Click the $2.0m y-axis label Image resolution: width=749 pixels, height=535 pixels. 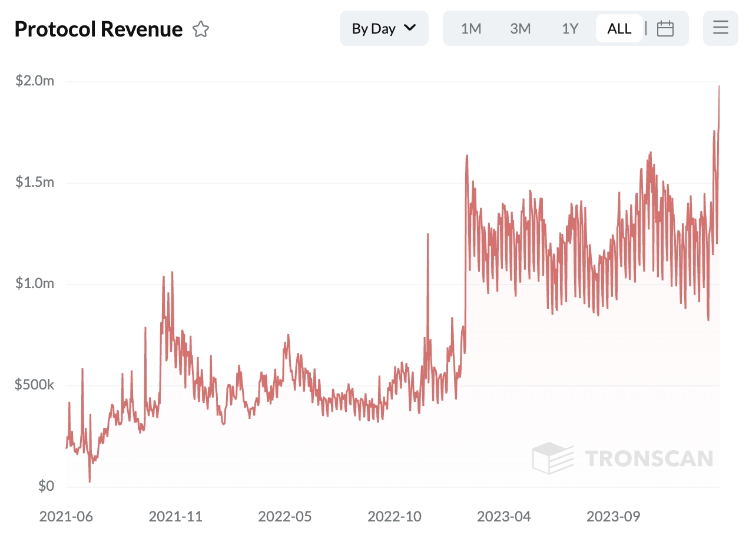click(35, 81)
